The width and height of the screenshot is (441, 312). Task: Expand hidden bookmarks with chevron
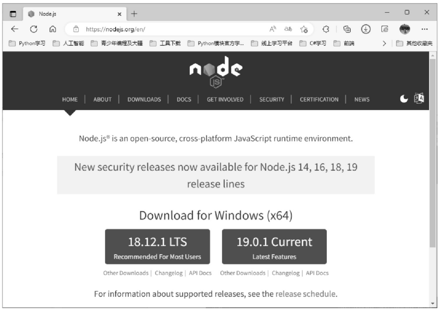pos(384,43)
